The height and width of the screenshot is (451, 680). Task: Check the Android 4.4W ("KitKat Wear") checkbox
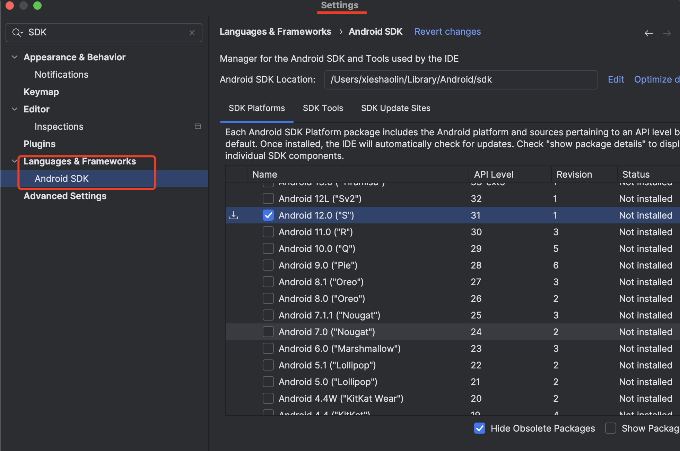[268, 398]
